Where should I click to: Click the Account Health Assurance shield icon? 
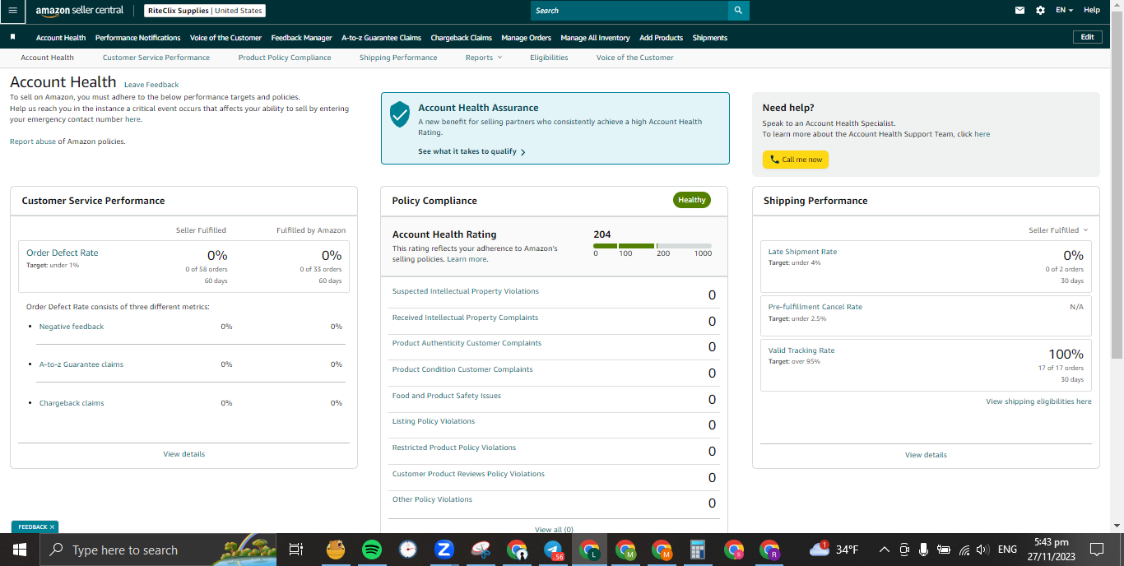(400, 114)
